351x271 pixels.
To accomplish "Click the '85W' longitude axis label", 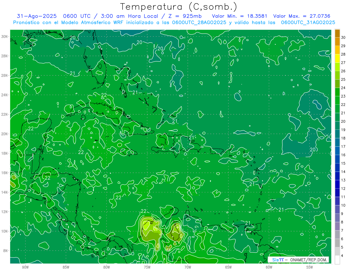I will coord(66,267).
